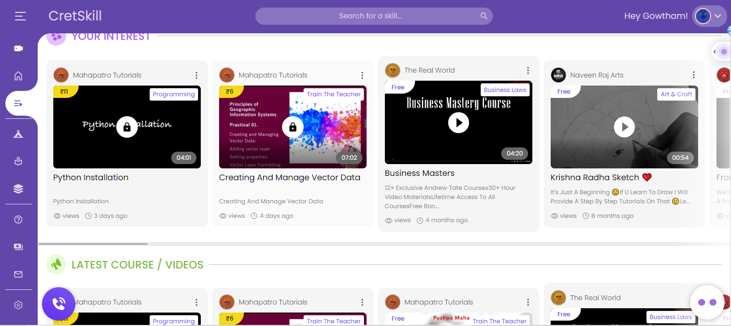
Task: Go to the home sidebar icon
Action: click(x=18, y=76)
